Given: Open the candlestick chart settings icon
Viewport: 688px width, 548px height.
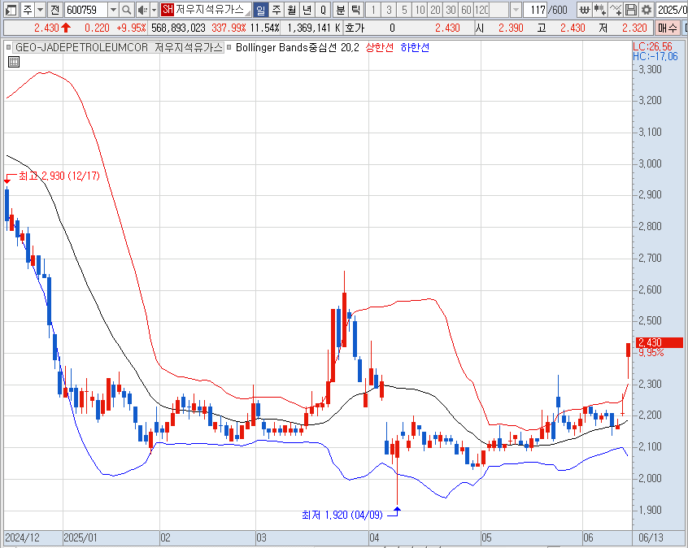Looking at the screenshot, I should (599, 10).
